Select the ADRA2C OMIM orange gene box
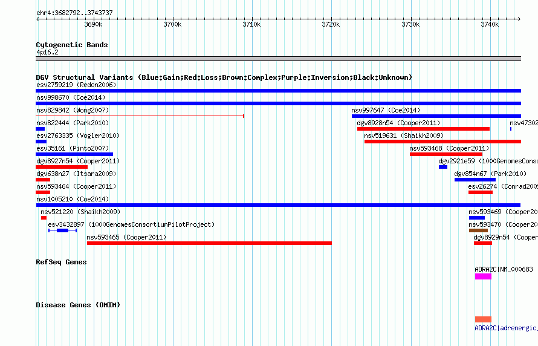Viewport: 538px width, 346px height. (x=483, y=319)
